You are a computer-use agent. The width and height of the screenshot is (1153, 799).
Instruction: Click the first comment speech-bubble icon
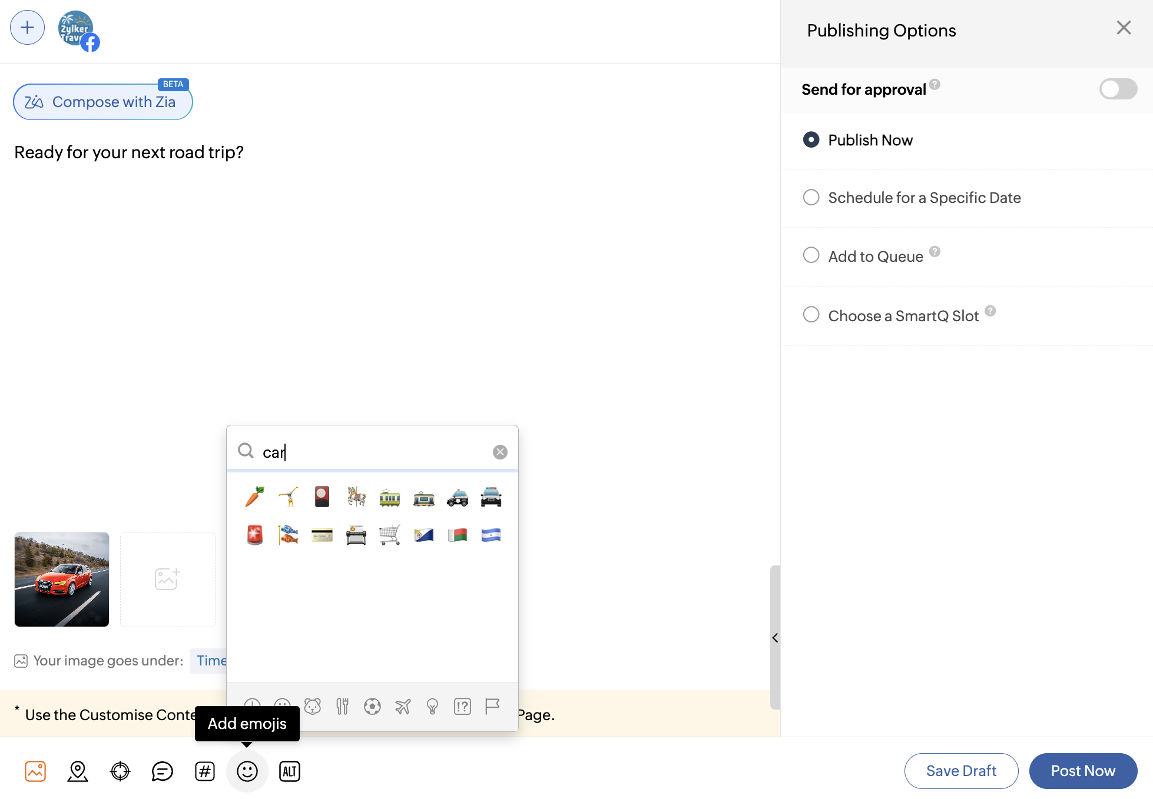tap(163, 771)
